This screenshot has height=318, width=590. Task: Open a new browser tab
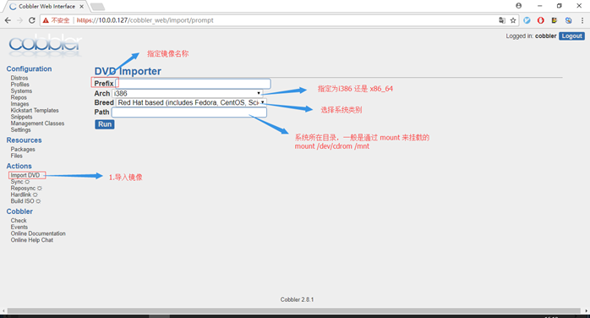tap(97, 7)
